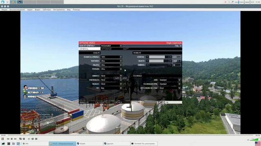Open the Аудио menu
The image size is (261, 146).
(30, 10)
